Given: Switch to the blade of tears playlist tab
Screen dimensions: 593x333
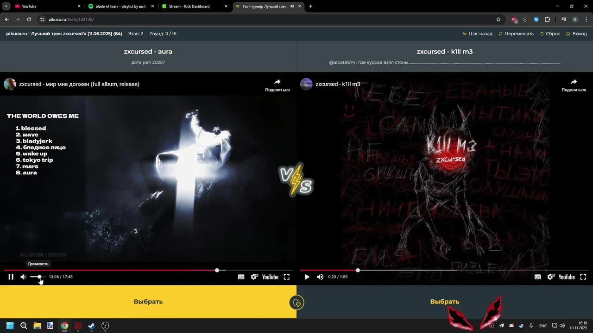Looking at the screenshot, I should 120,6.
